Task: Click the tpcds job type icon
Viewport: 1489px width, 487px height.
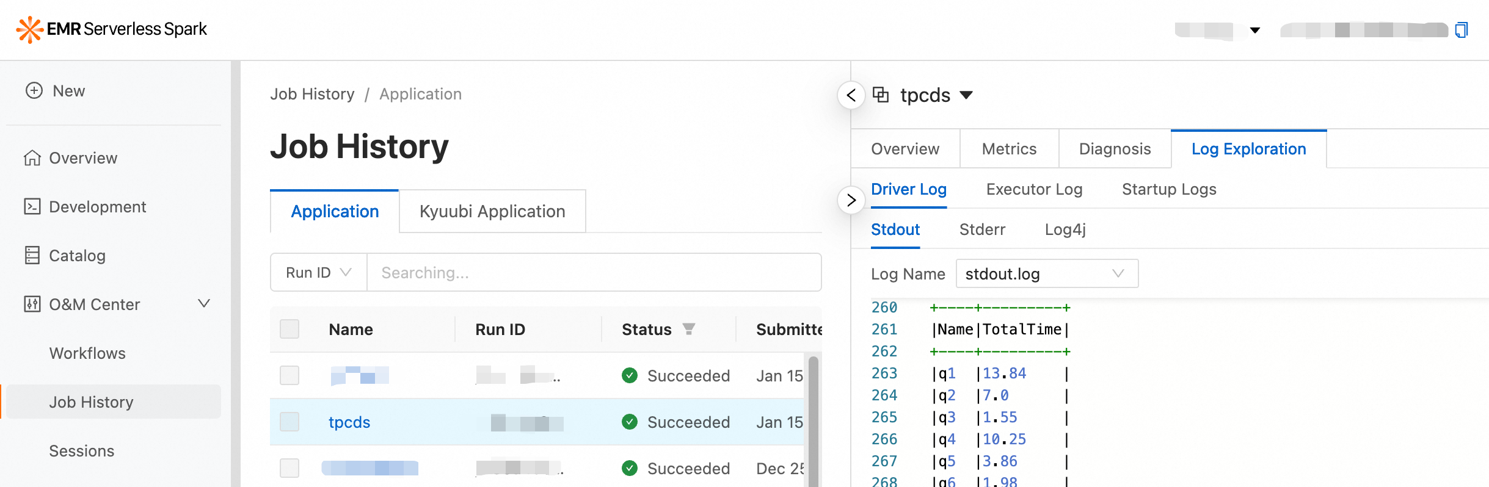Action: pos(881,95)
